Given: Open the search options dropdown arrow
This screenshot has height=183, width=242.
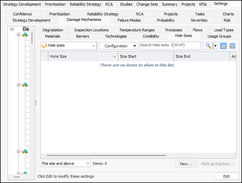Looking at the screenshot, I should pos(215,46).
